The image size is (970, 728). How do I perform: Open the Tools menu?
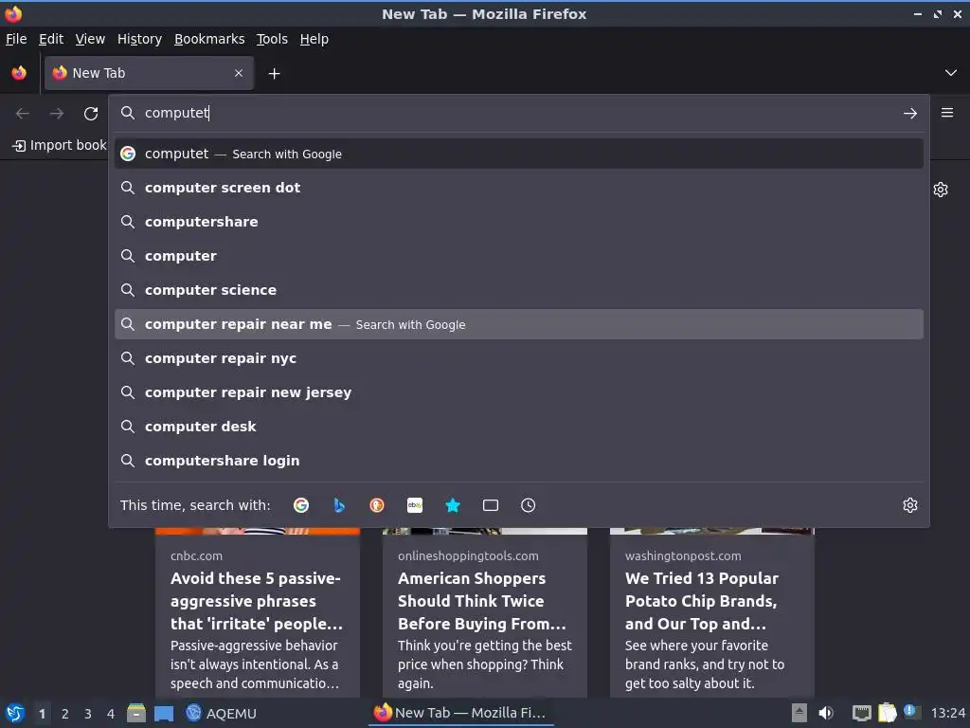[272, 39]
